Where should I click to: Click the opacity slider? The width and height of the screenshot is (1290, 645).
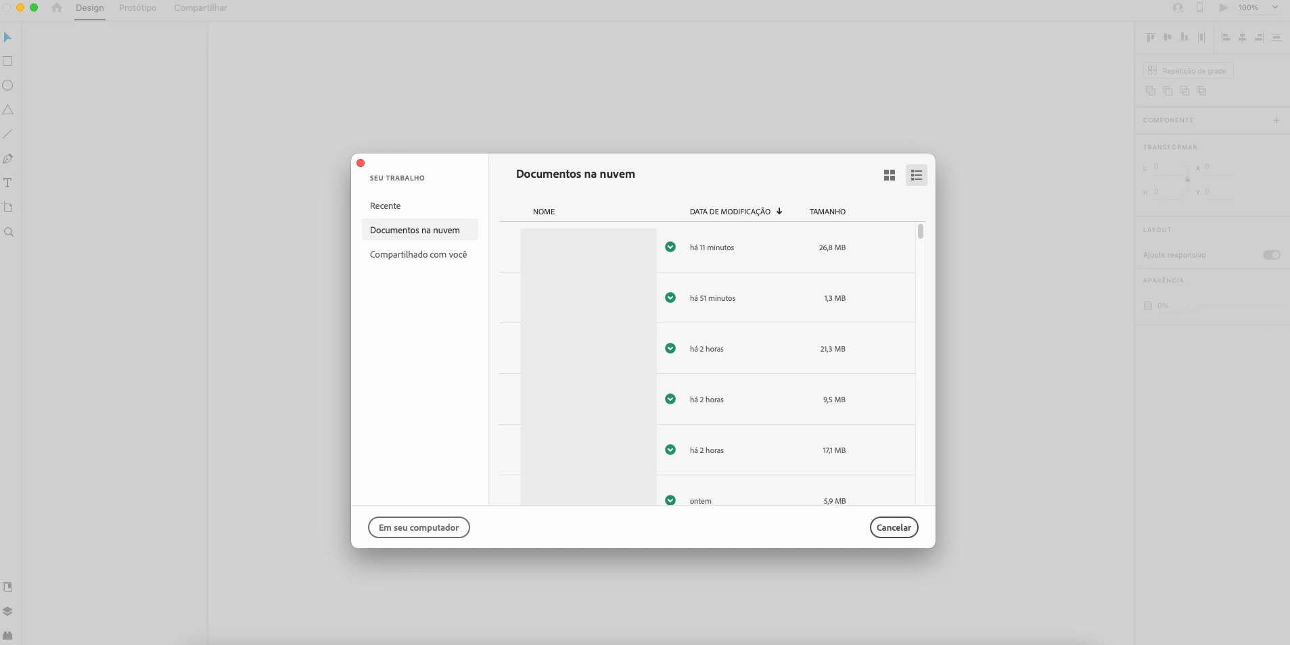1237,306
